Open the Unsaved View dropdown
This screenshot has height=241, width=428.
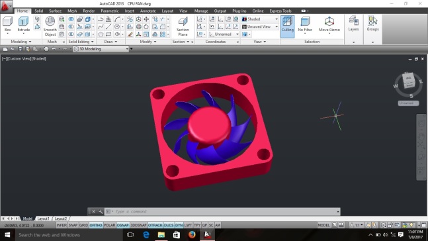(x=260, y=26)
